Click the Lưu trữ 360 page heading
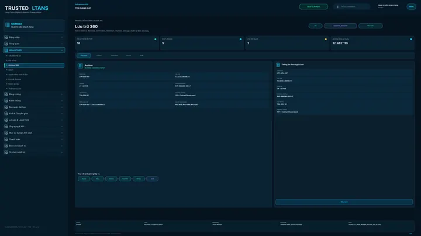The image size is (421, 236). coord(87,26)
